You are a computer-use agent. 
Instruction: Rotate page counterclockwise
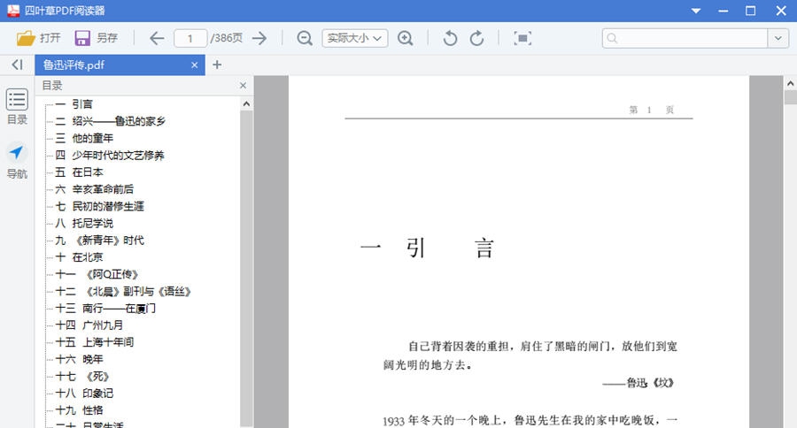[x=450, y=38]
